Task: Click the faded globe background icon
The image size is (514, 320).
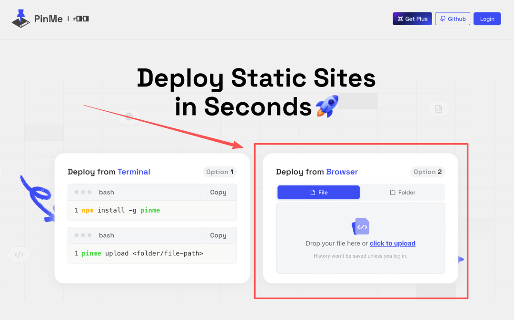Action: point(129,116)
